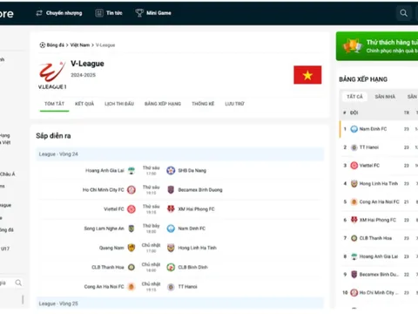Click Viettel FC crest in fixtures
This screenshot has width=418, height=314.
click(x=131, y=209)
